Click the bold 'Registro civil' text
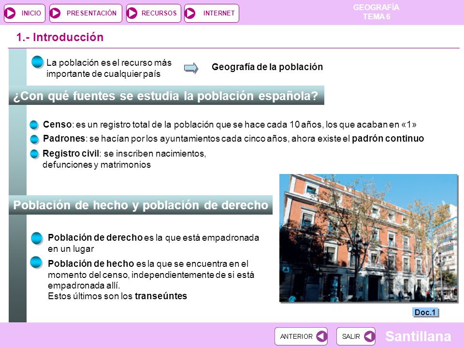Viewport: 464px width, 348px height. point(71,153)
